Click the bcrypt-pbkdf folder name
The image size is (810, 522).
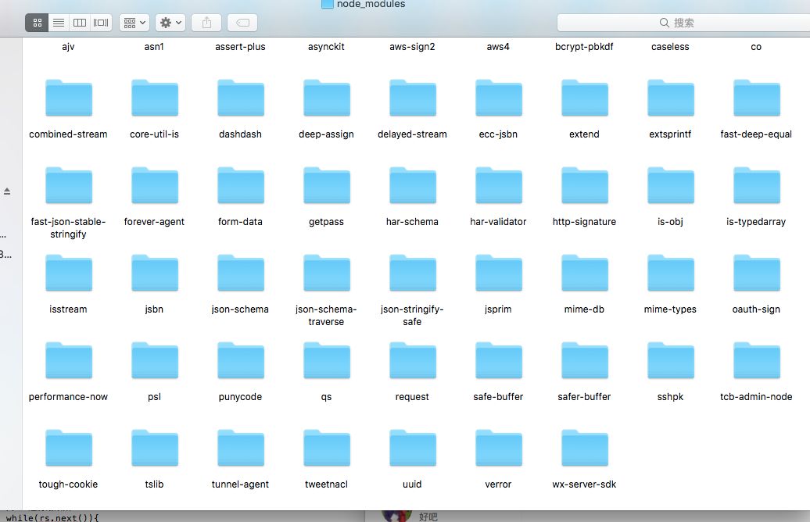point(584,47)
